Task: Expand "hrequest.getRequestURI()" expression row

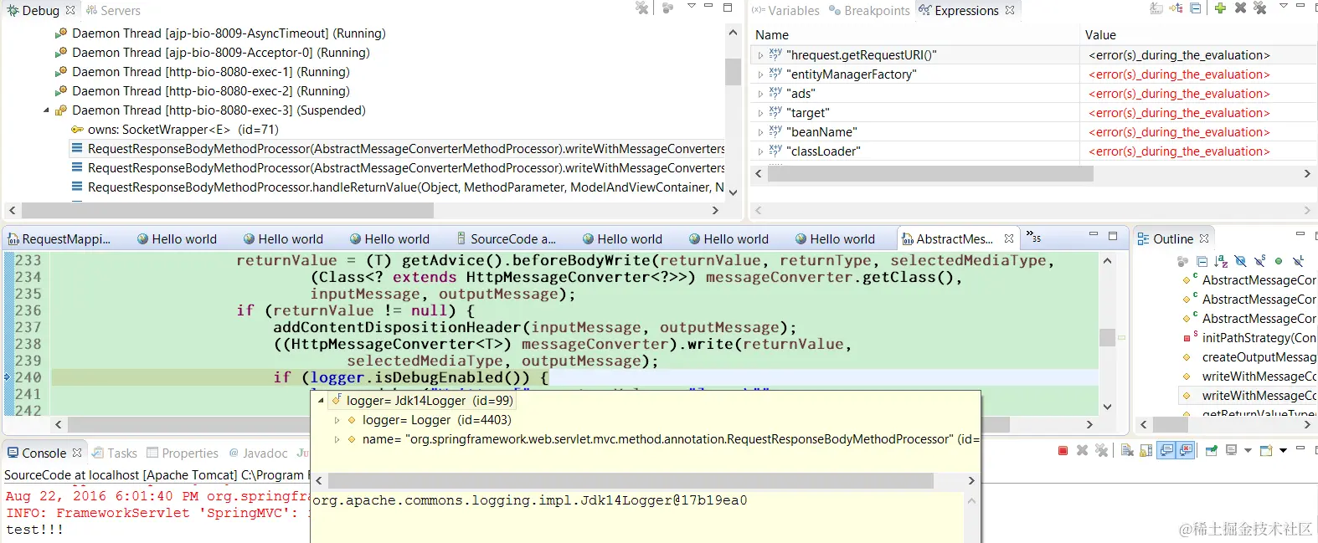Action: click(760, 55)
